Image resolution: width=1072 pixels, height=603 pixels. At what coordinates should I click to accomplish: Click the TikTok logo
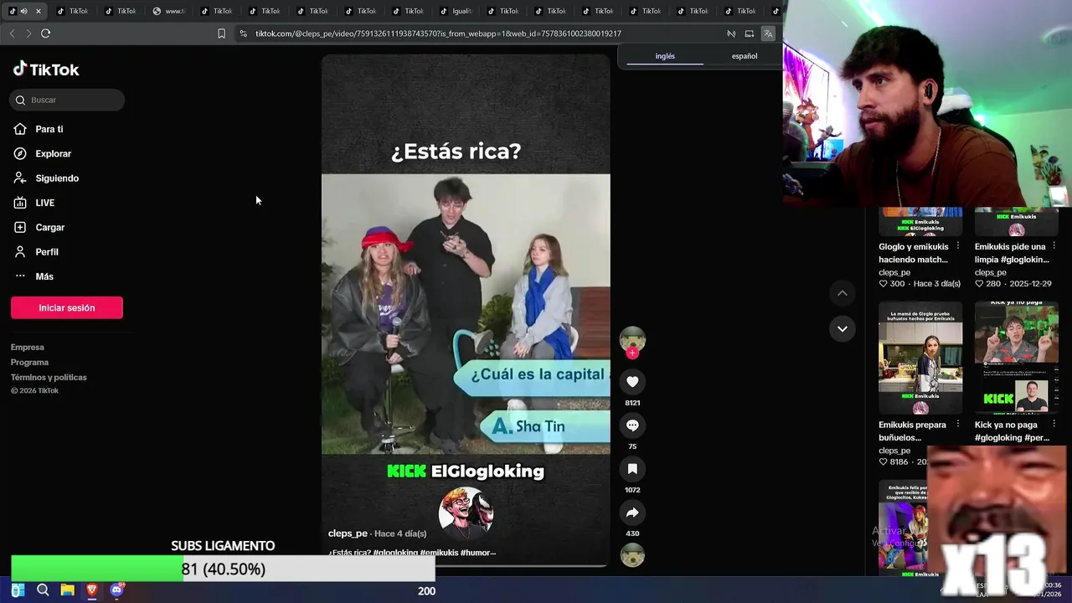point(46,70)
